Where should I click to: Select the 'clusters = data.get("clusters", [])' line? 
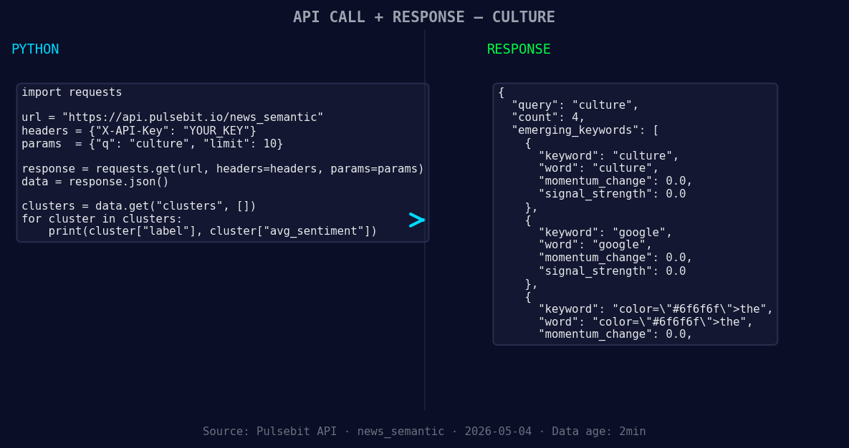(139, 206)
